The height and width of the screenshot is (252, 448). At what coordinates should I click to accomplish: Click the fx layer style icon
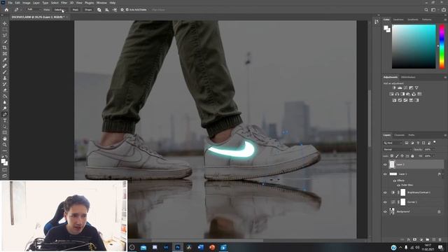tap(409, 239)
